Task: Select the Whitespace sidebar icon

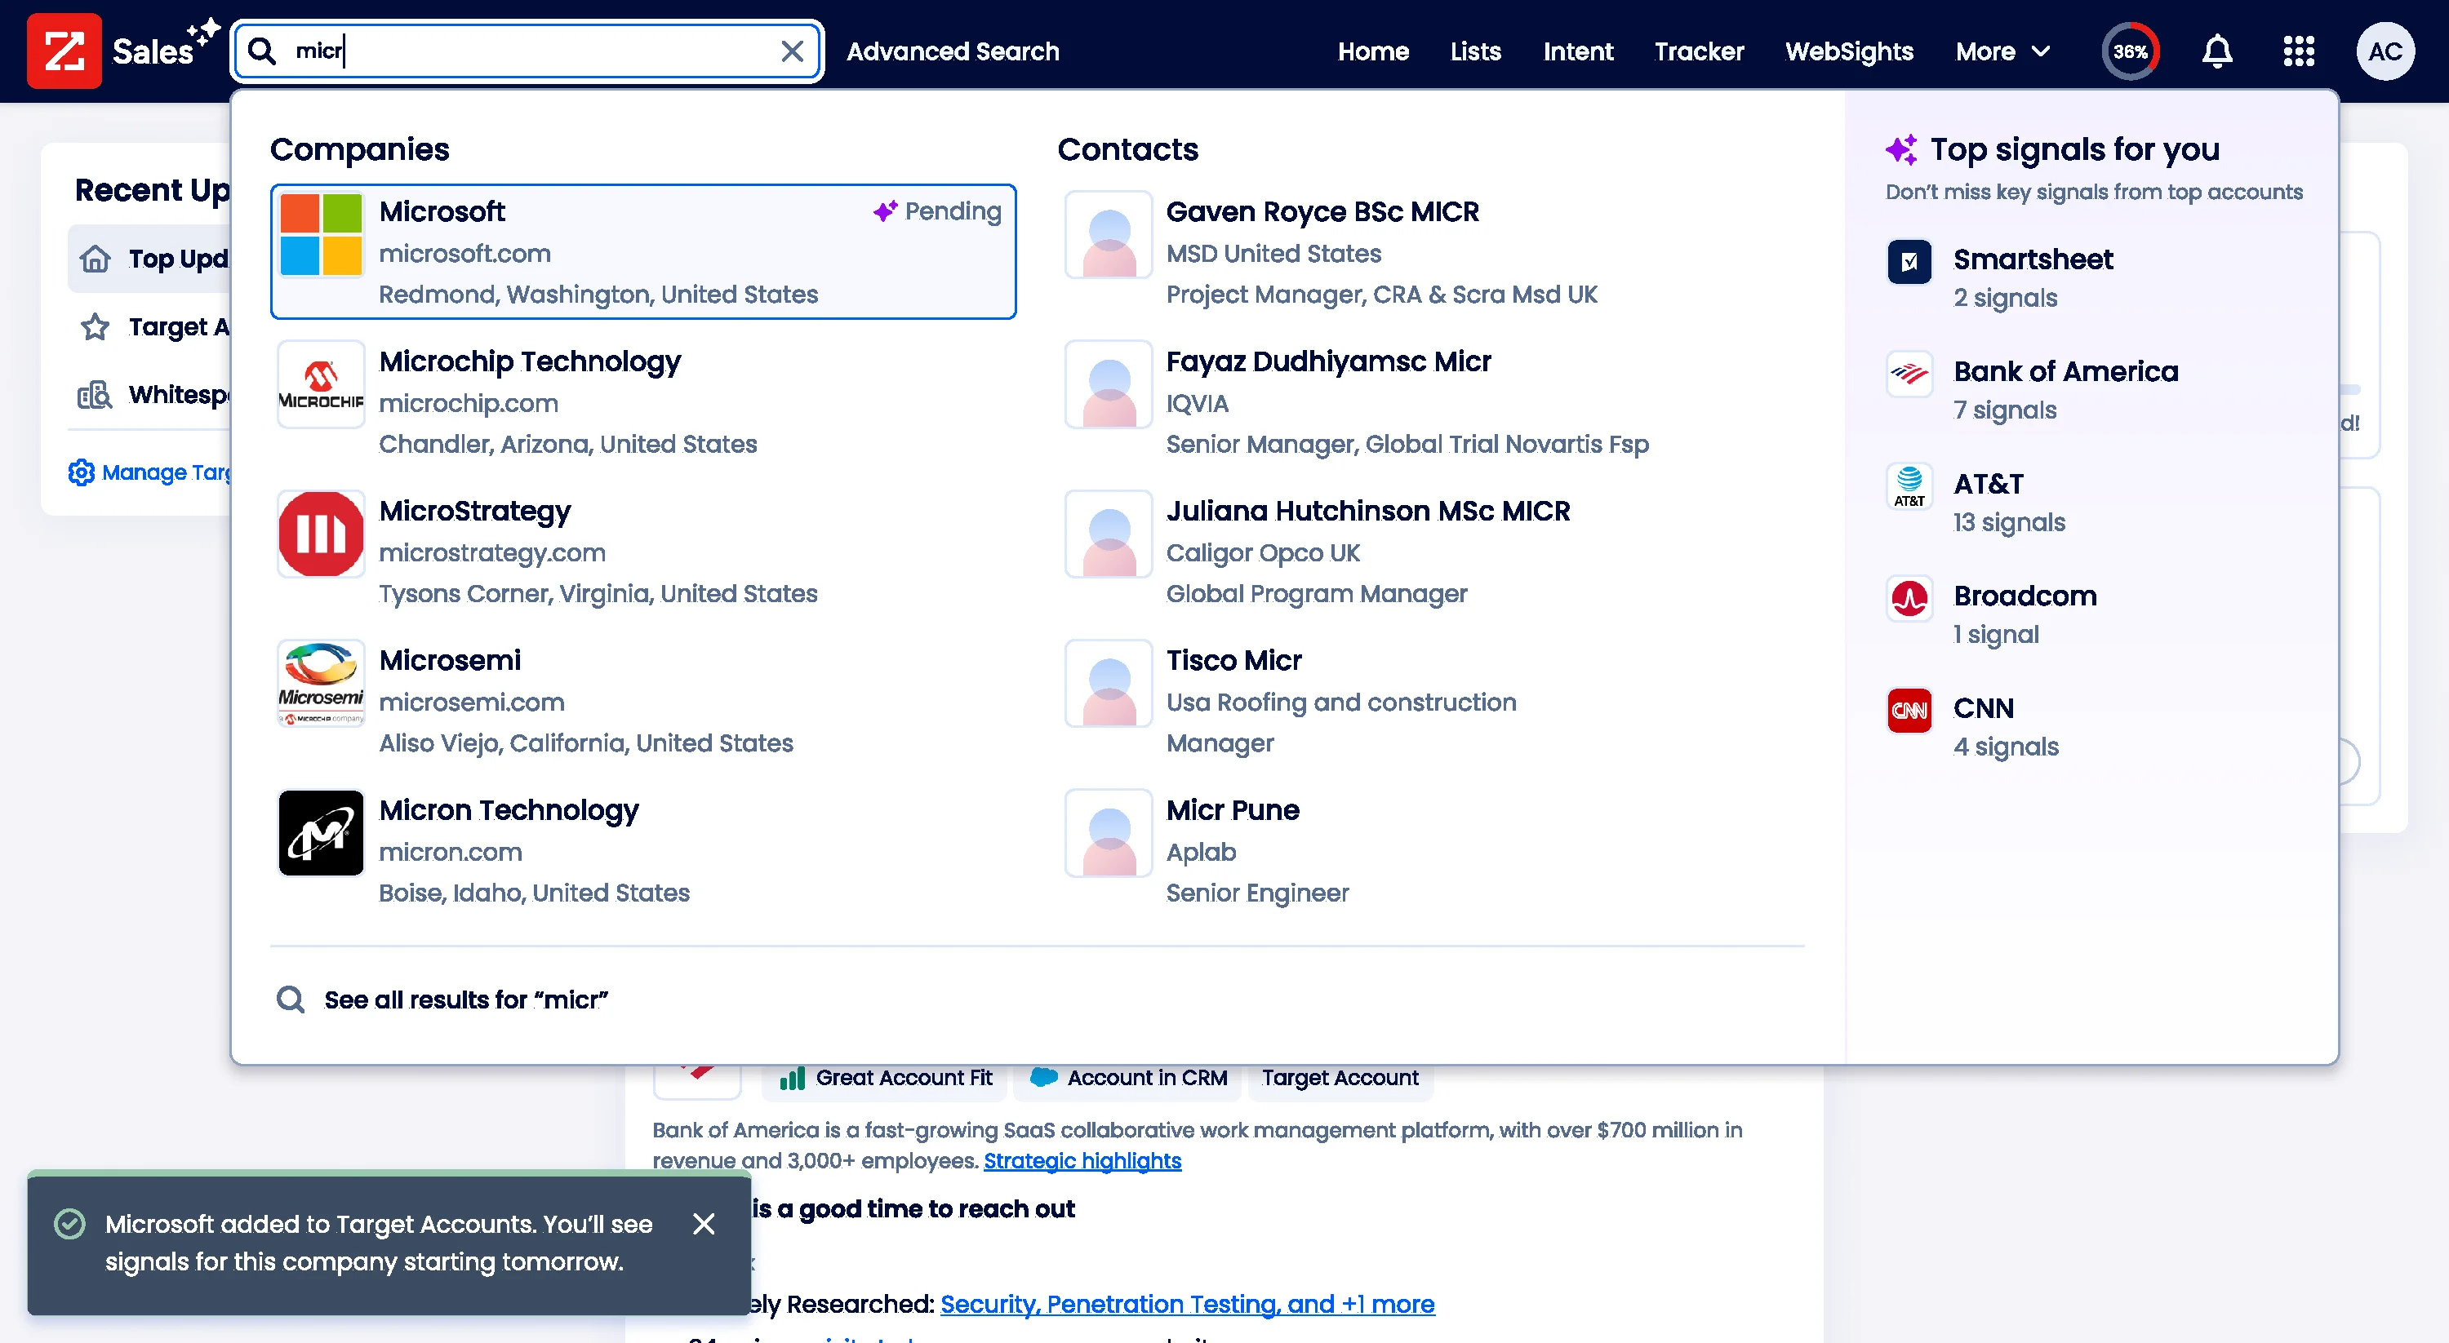Action: click(x=95, y=394)
